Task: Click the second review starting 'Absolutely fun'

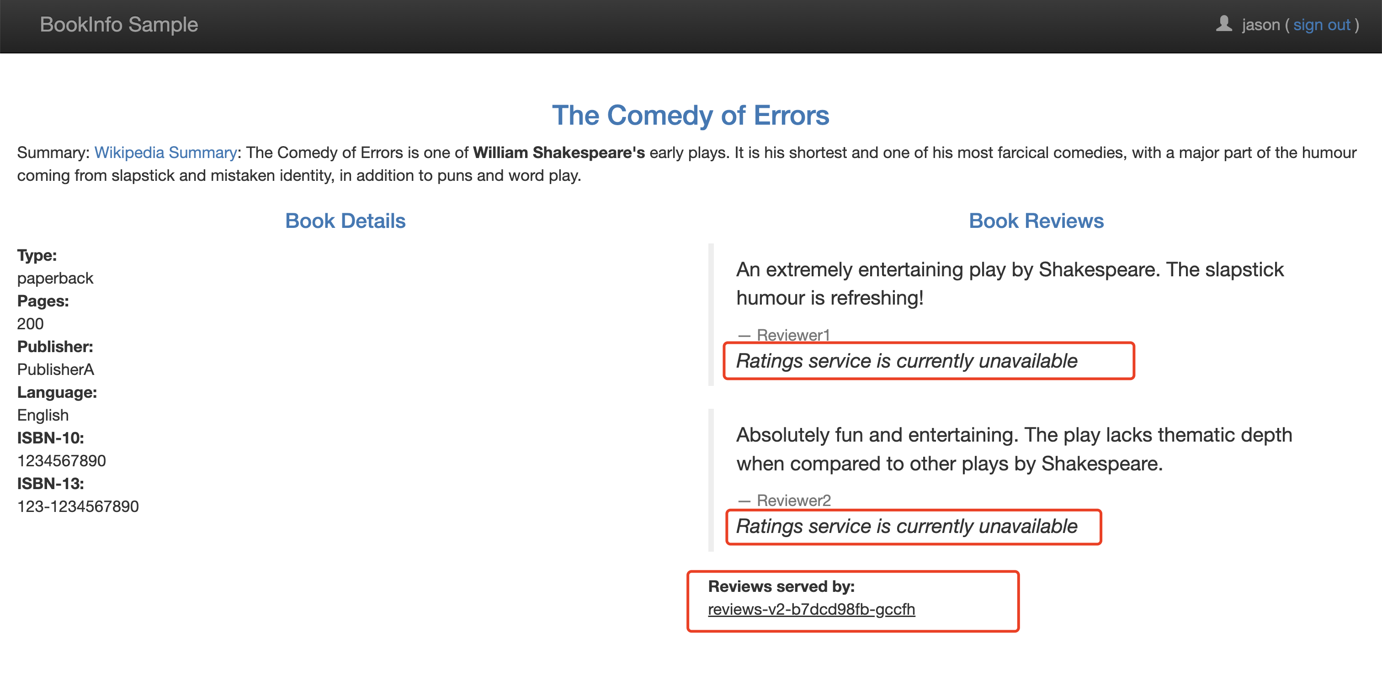Action: click(x=1014, y=449)
